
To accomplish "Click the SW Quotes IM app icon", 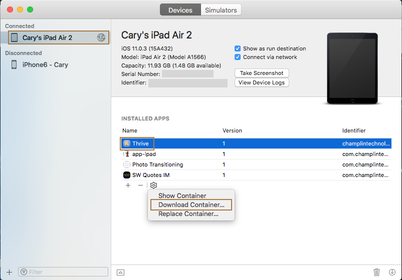I will tap(127, 175).
